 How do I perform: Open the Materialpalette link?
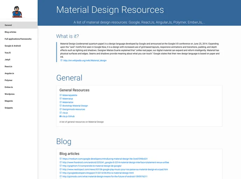click(70, 95)
